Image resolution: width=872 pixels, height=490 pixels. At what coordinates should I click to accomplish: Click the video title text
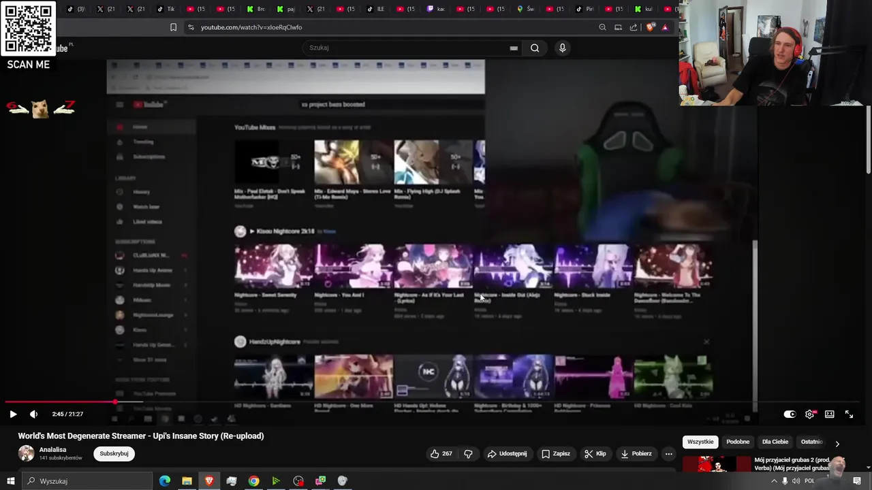pos(141,436)
